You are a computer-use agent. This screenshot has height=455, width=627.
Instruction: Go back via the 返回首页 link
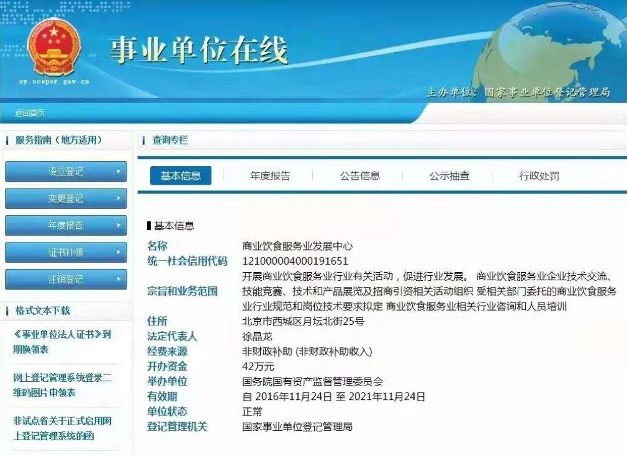(30, 113)
